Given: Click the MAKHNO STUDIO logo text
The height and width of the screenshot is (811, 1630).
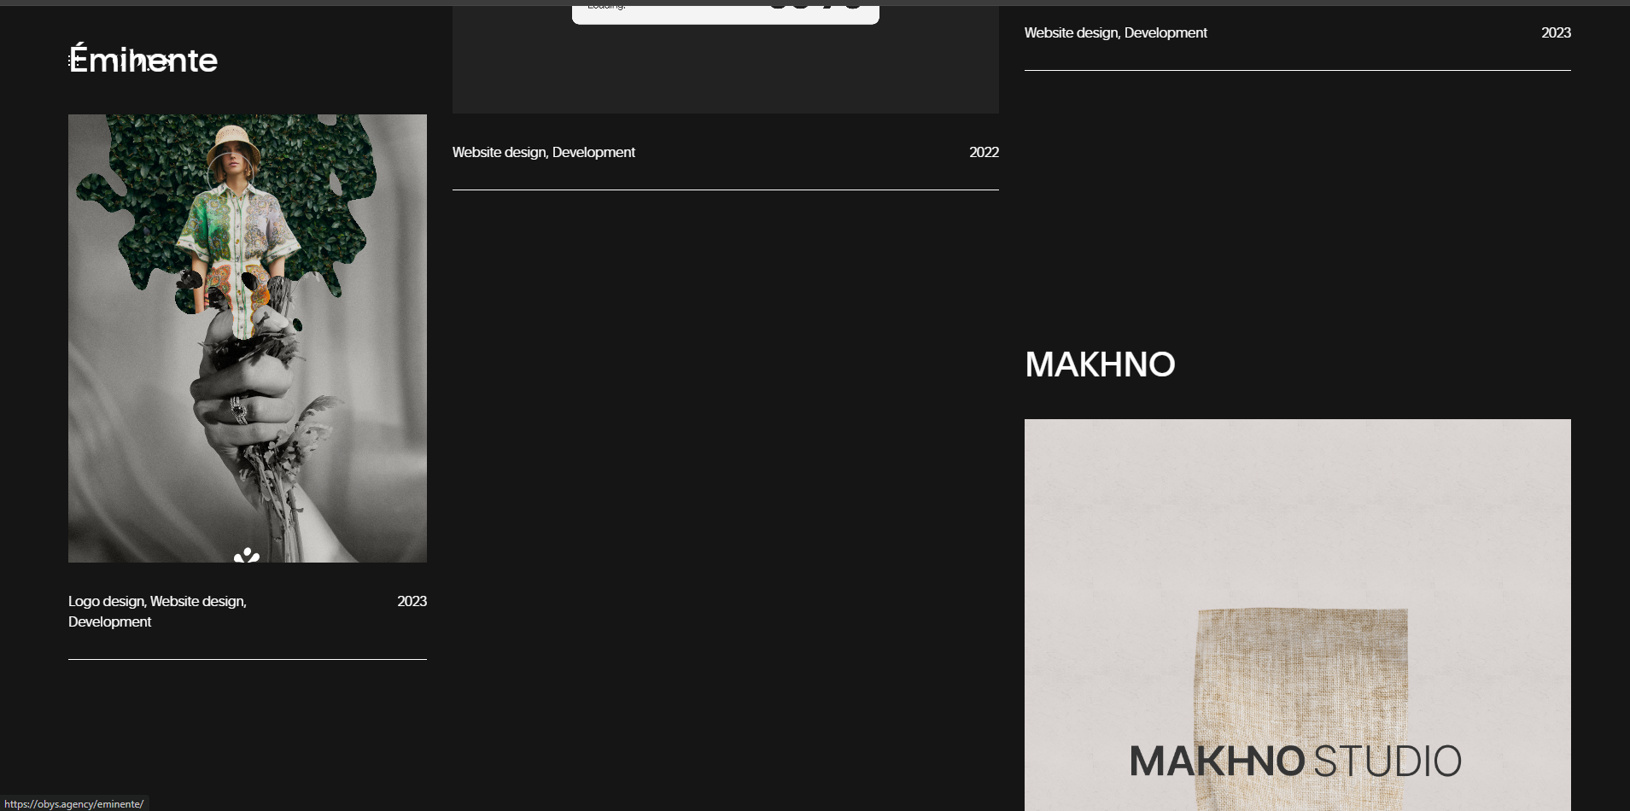Looking at the screenshot, I should click(x=1295, y=761).
